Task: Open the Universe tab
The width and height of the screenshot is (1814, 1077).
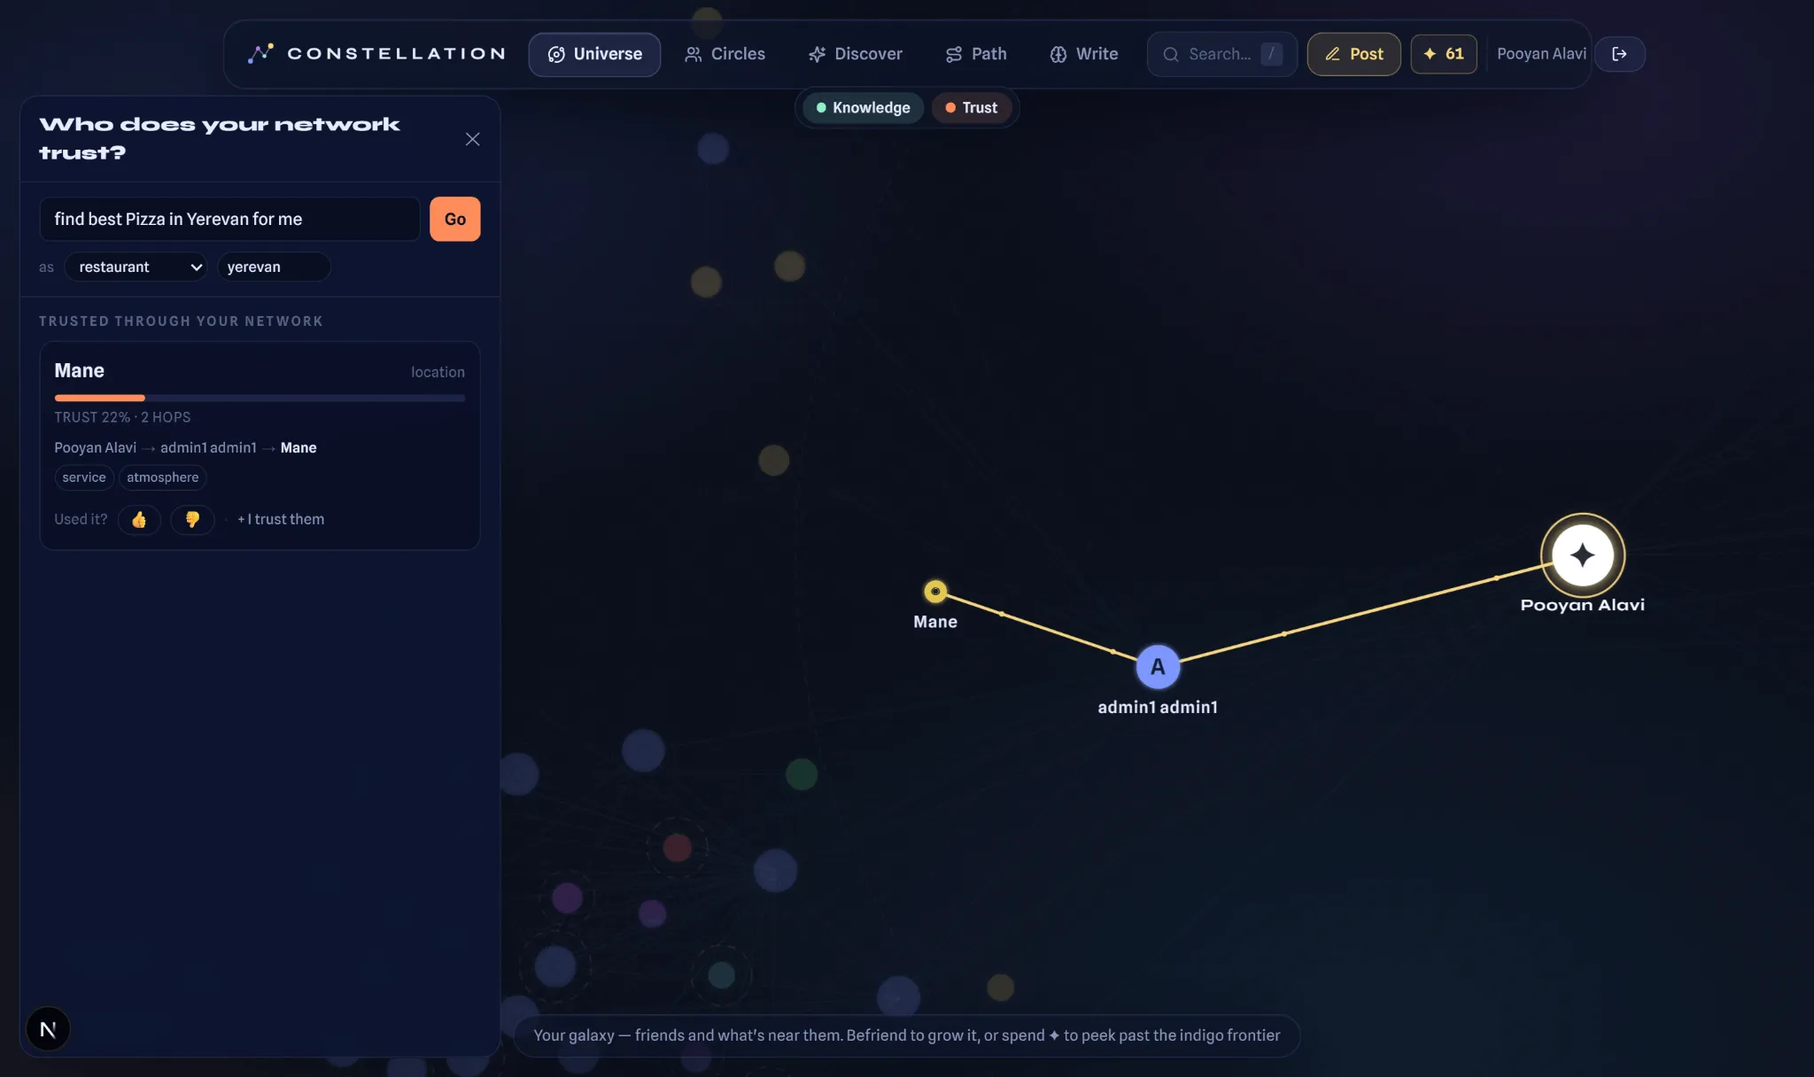Action: click(594, 54)
